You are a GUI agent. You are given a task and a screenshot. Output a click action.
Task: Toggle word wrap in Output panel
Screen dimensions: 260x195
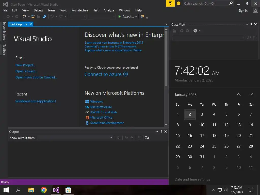coord(147,138)
